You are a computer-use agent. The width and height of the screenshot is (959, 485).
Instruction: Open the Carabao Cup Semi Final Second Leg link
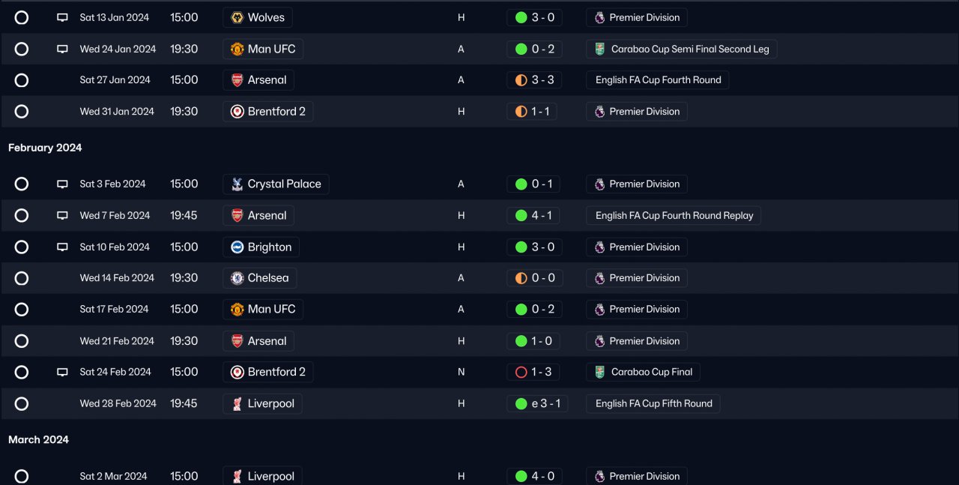coord(682,49)
